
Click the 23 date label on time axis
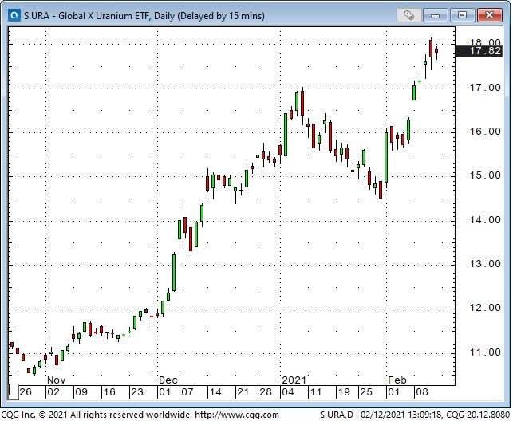pos(136,392)
